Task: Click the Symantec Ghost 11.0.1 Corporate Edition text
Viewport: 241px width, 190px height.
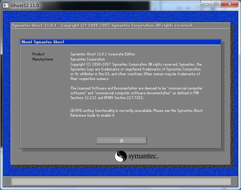Action: pyautogui.click(x=102, y=54)
